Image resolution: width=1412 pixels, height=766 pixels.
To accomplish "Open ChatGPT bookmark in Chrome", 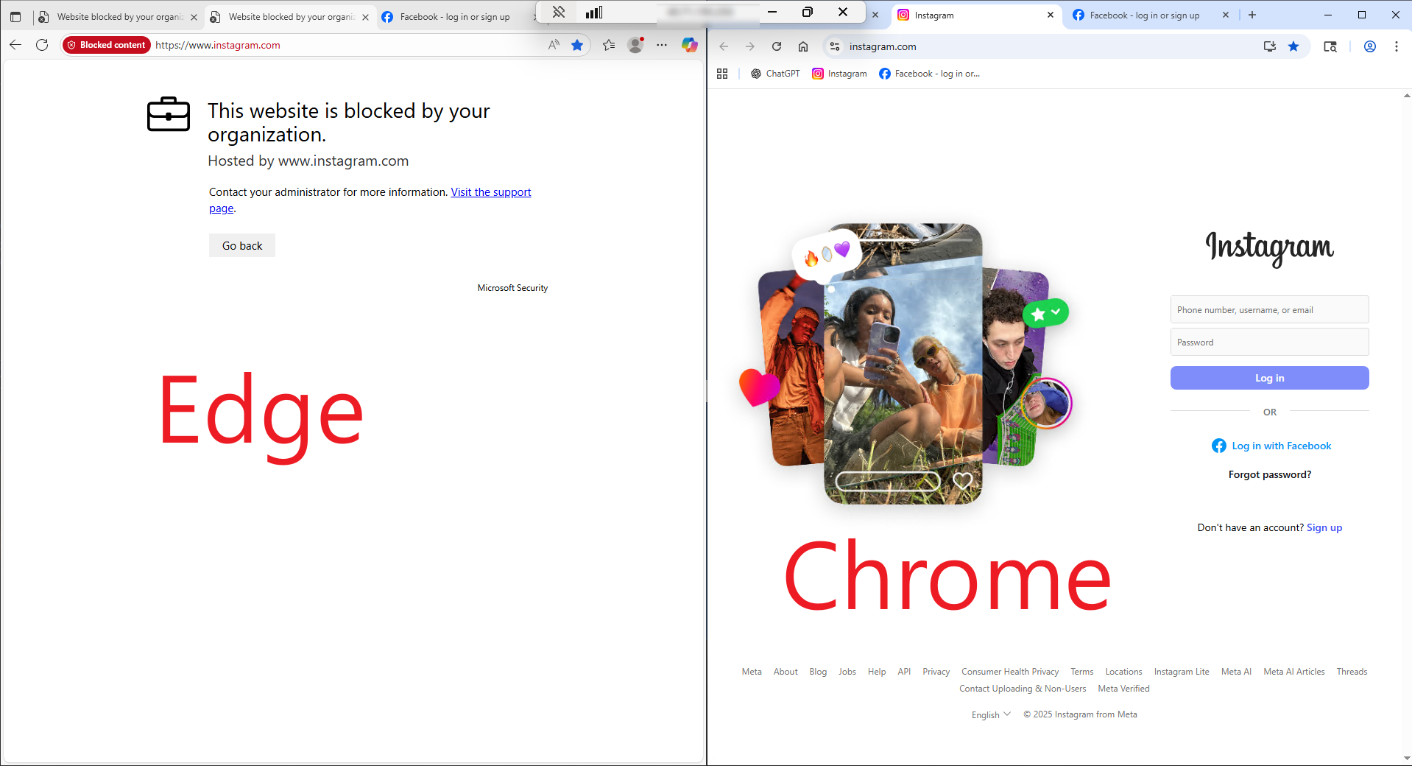I will [x=774, y=74].
